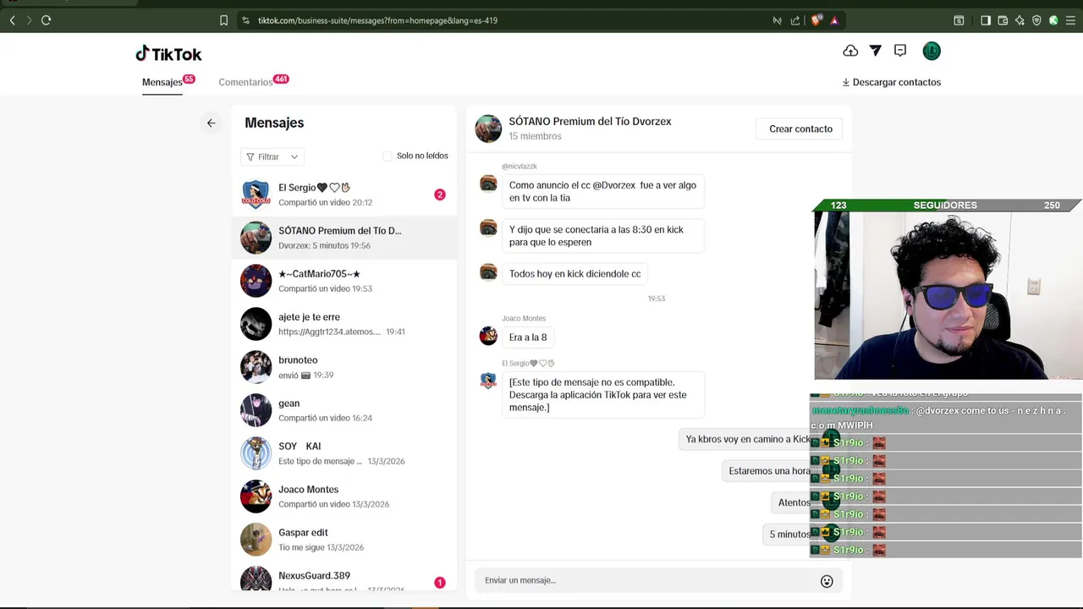The image size is (1083, 609).
Task: Click El Sergio's avatar in conversation list
Action: 256,195
